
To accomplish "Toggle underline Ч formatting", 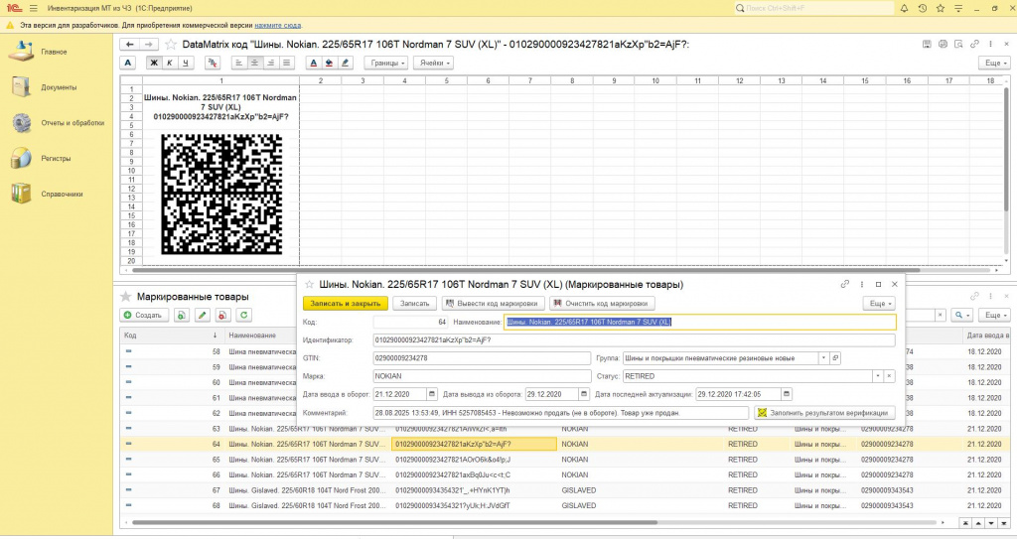I will coord(186,63).
